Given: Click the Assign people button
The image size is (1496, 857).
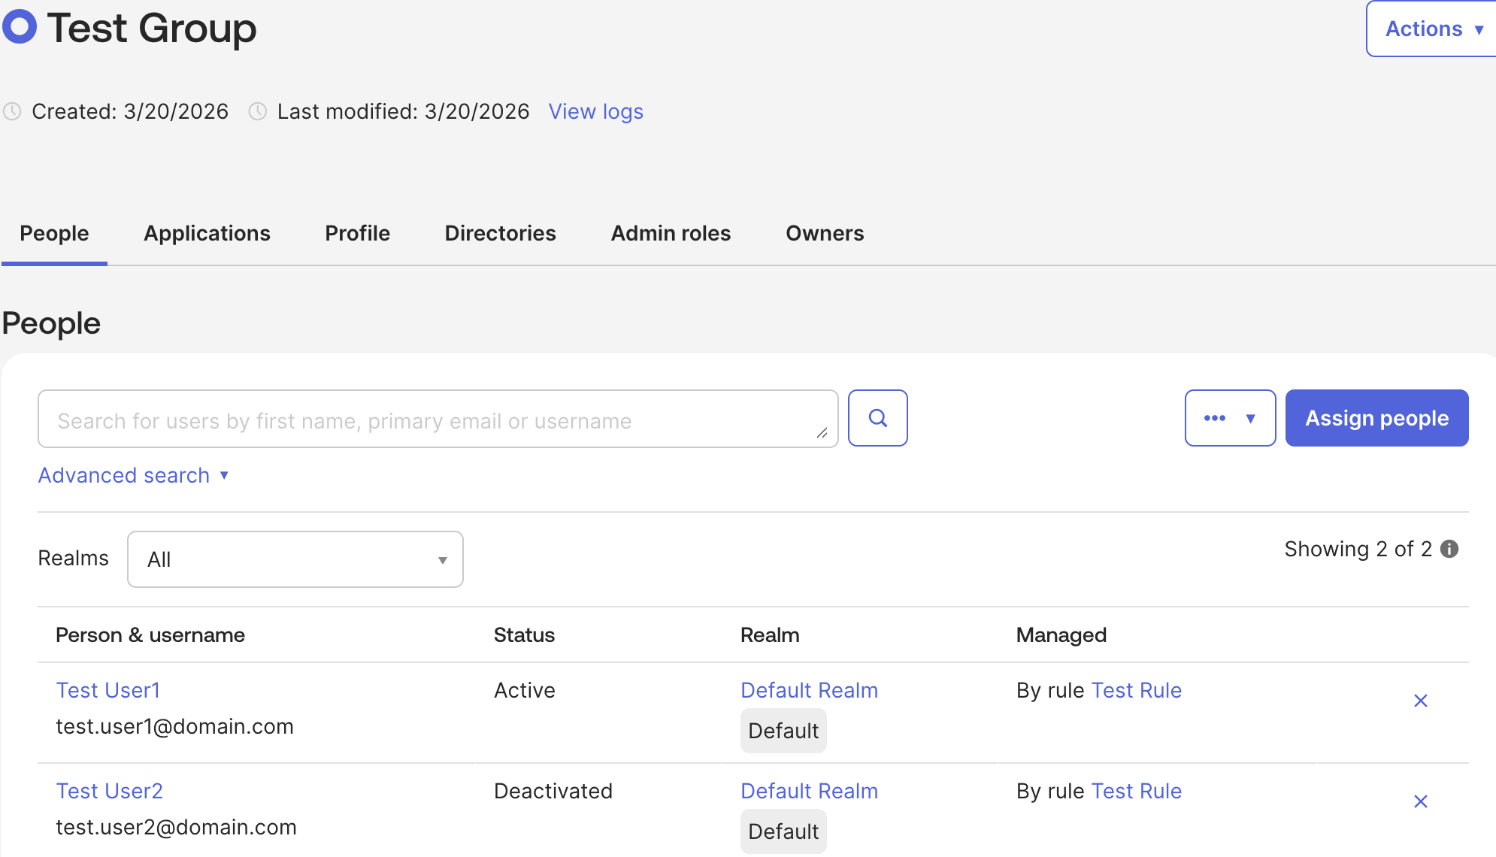Looking at the screenshot, I should point(1376,418).
